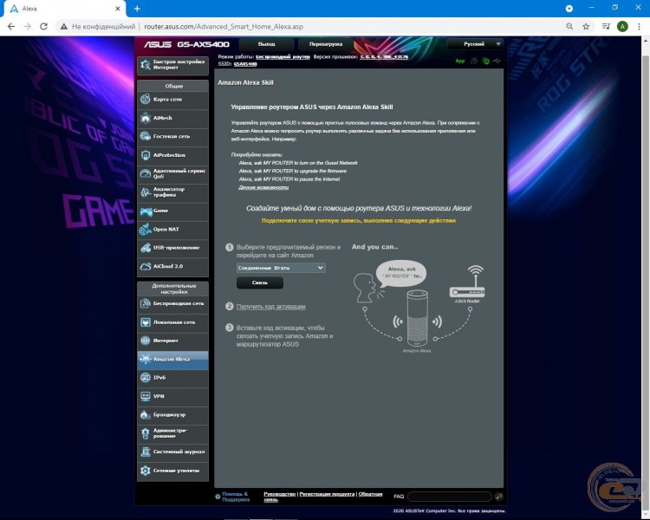The width and height of the screenshot is (650, 520).
Task: Open USB application (USB-приложение)
Action: pyautogui.click(x=172, y=248)
